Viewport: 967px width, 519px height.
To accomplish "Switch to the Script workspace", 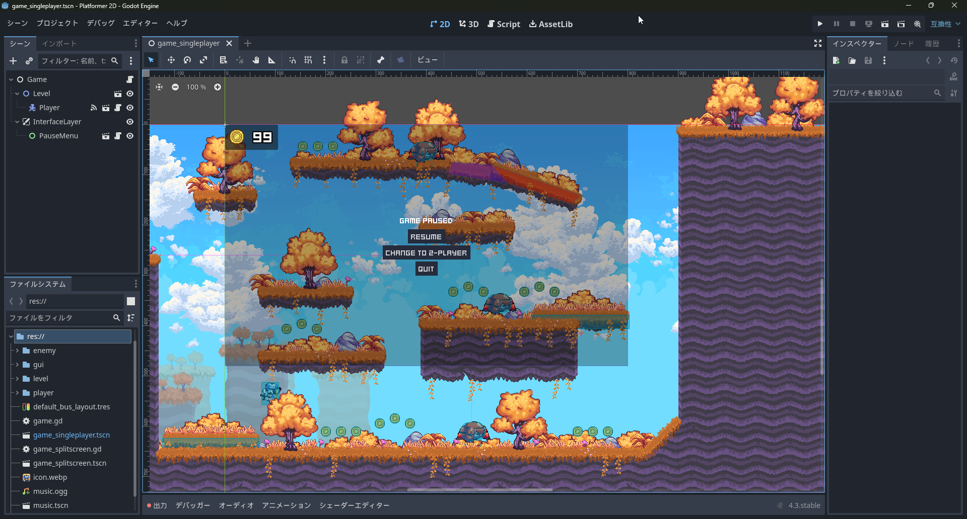I will coord(504,24).
